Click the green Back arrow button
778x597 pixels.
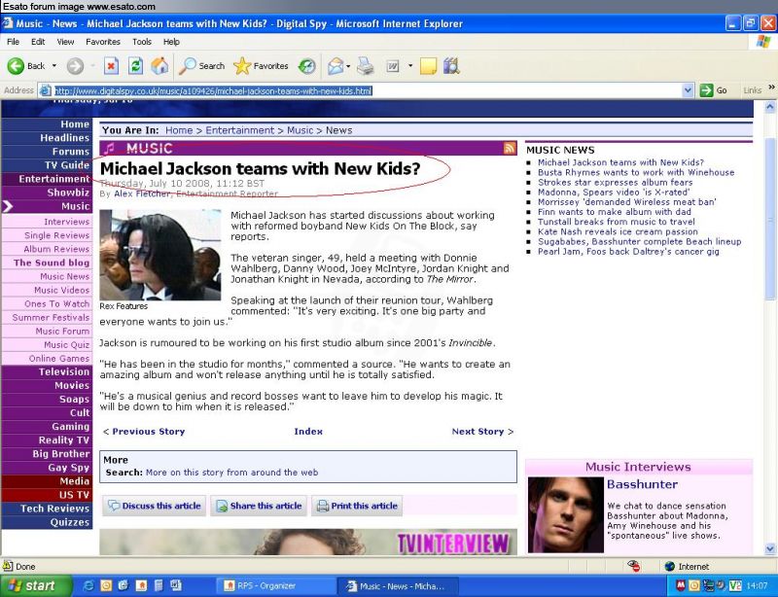16,65
